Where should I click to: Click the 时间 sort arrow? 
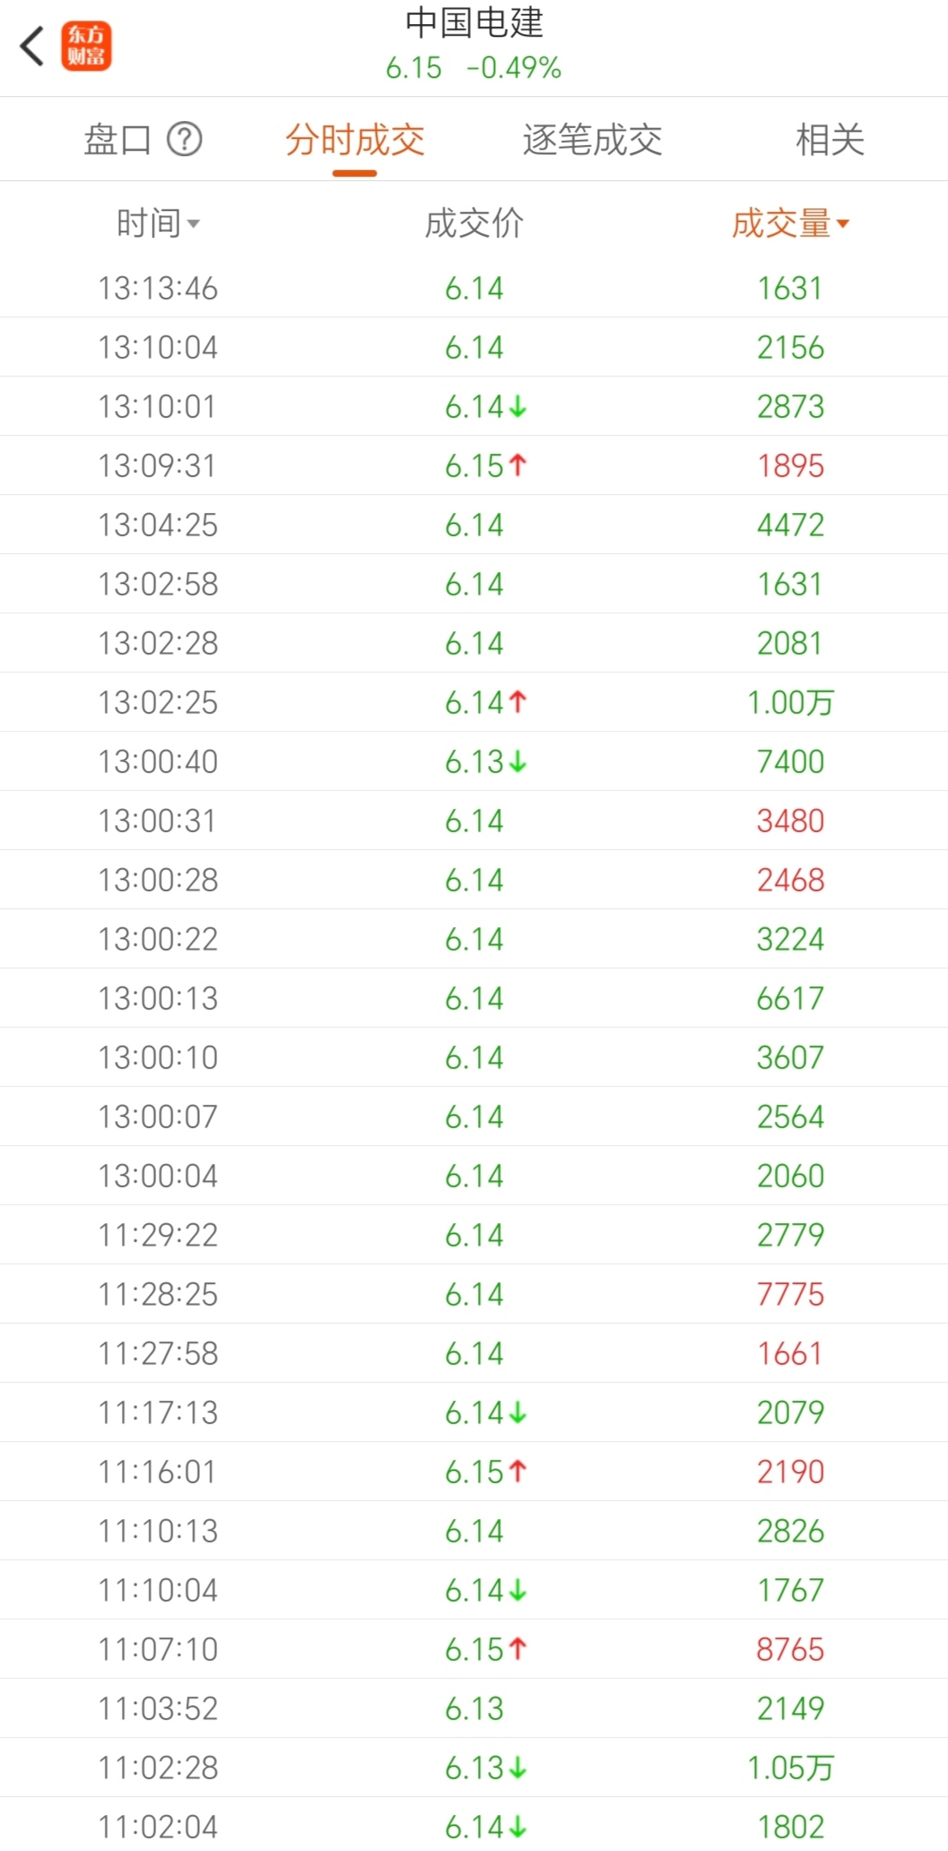pyautogui.click(x=194, y=225)
